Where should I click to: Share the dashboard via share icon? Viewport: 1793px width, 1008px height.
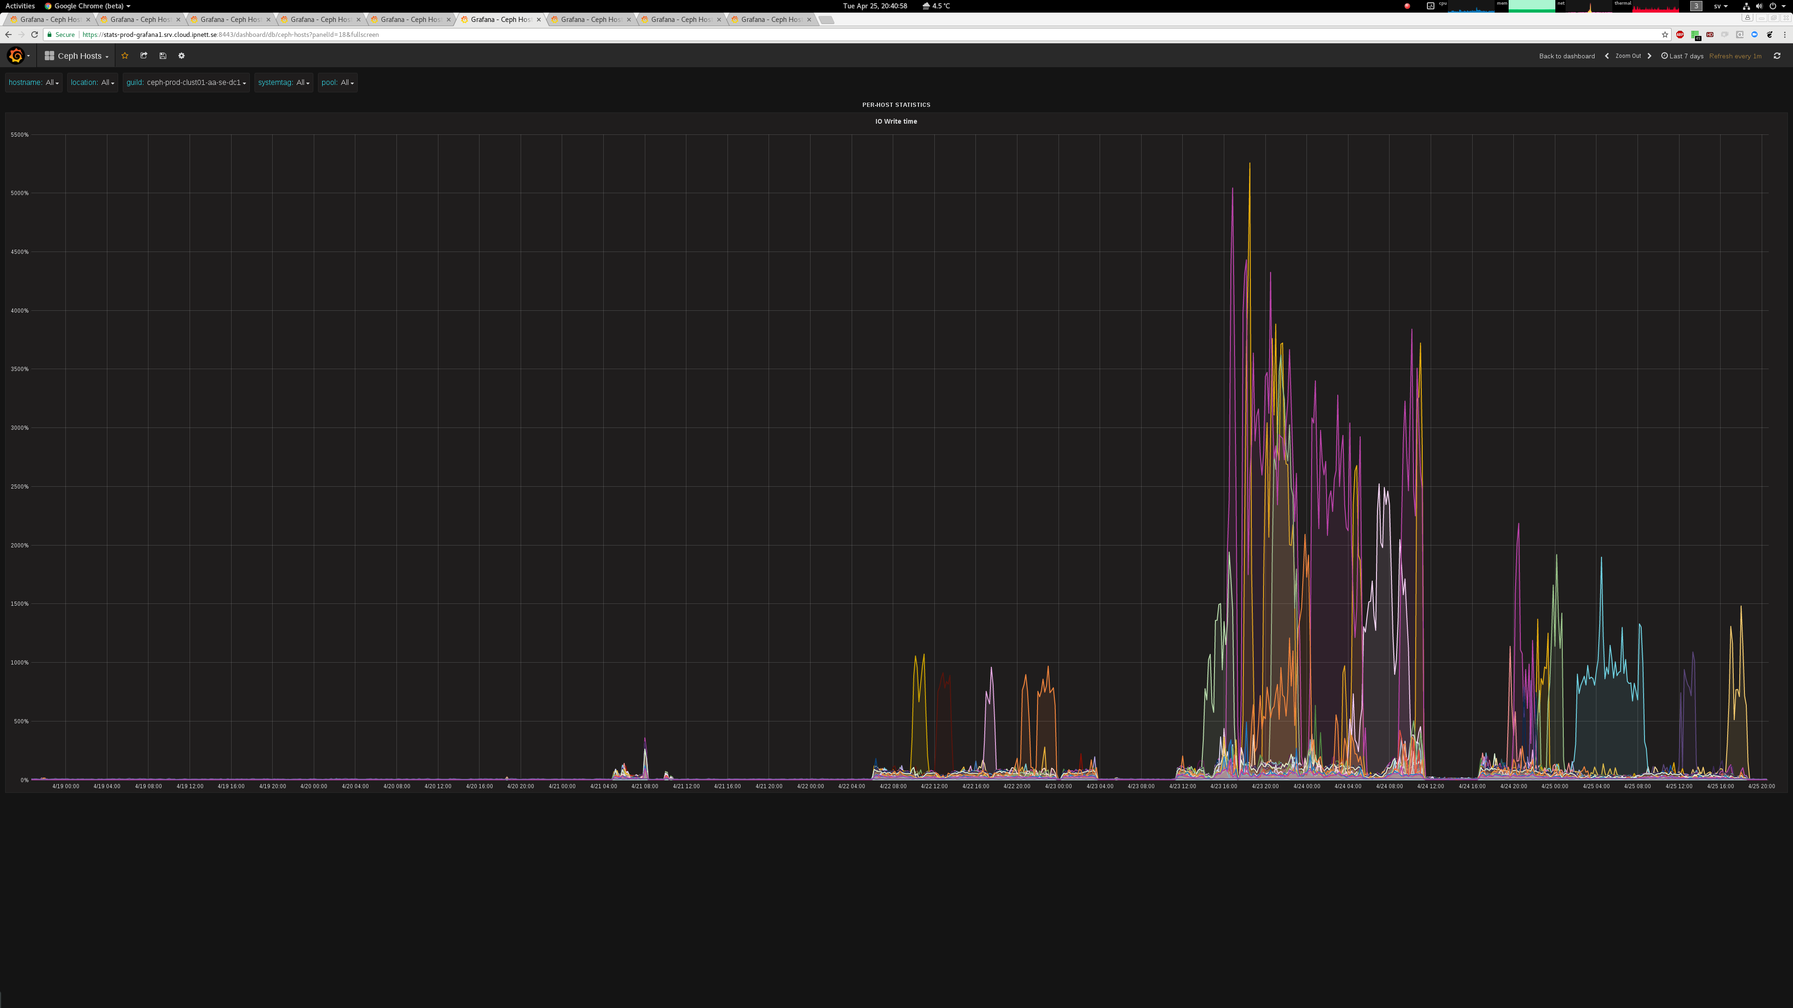click(144, 56)
